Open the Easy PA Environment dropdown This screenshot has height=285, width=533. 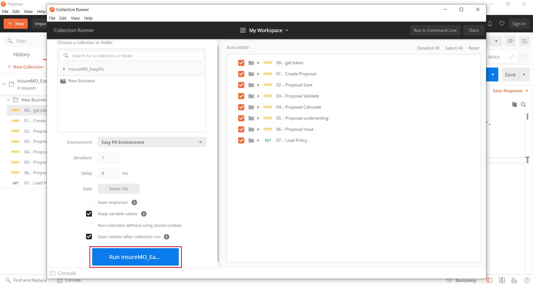coord(152,142)
